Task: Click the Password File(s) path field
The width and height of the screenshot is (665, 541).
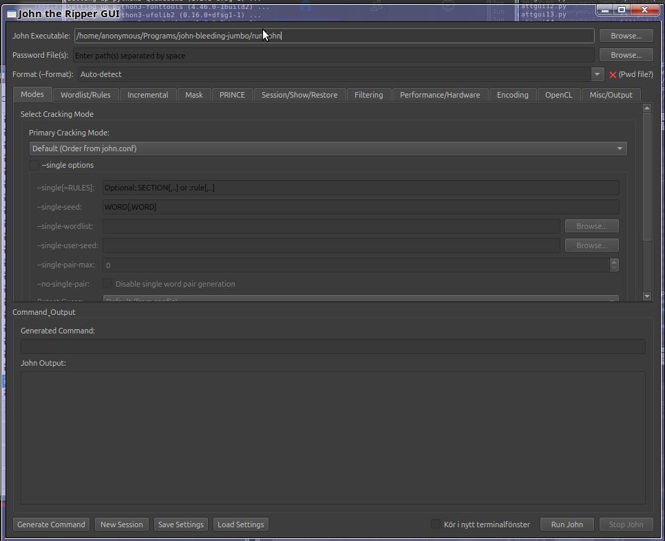Action: 333,55
